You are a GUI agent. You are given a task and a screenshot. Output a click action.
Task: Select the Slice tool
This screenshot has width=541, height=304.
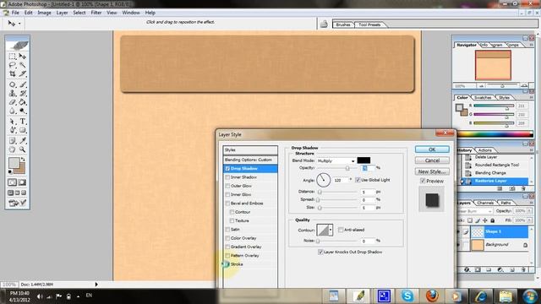(23, 73)
